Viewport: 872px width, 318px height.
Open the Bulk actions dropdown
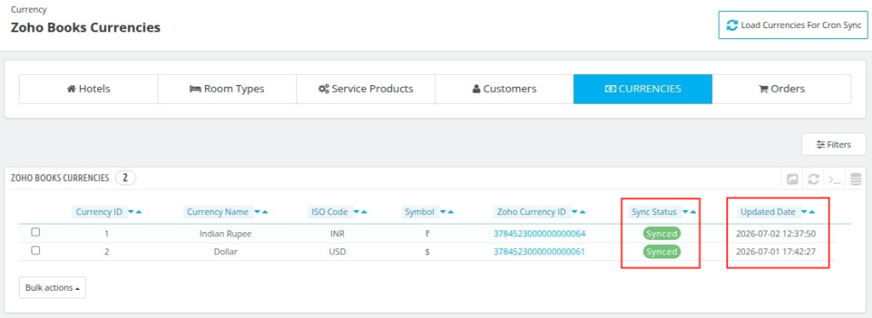pos(52,287)
